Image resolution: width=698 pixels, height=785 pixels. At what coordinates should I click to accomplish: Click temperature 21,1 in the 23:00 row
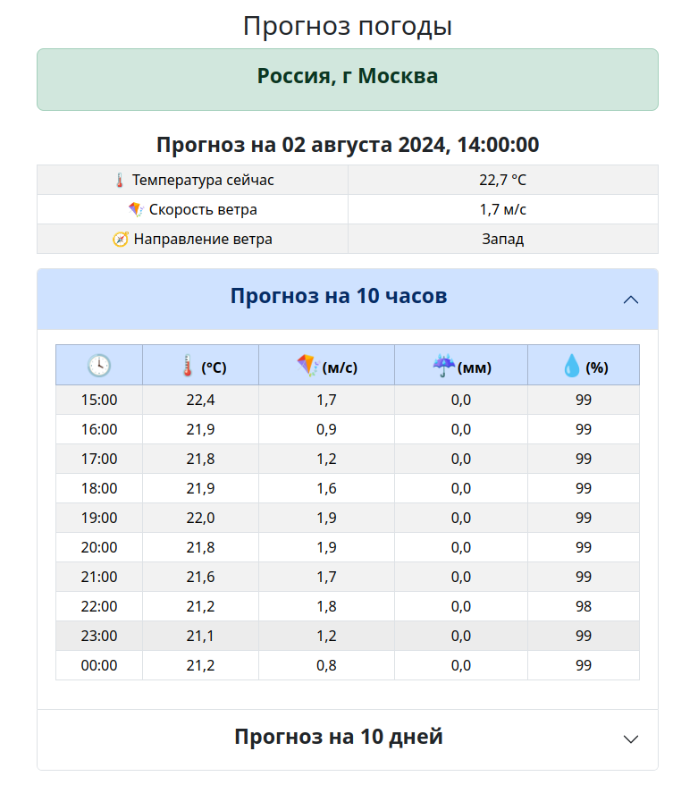point(201,637)
